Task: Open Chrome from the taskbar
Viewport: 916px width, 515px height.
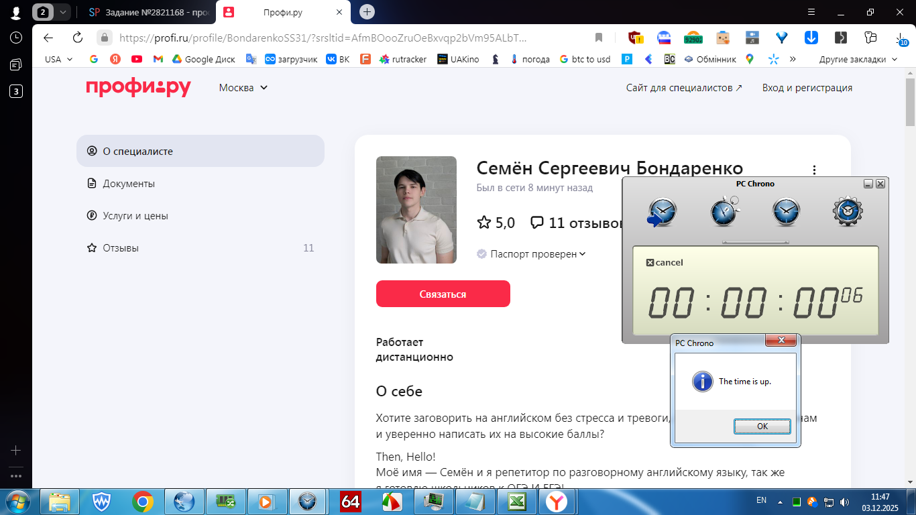Action: coord(142,501)
